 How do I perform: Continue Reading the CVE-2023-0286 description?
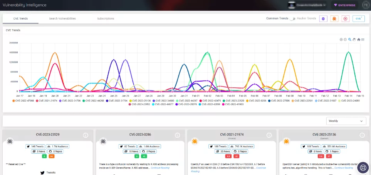(160, 168)
